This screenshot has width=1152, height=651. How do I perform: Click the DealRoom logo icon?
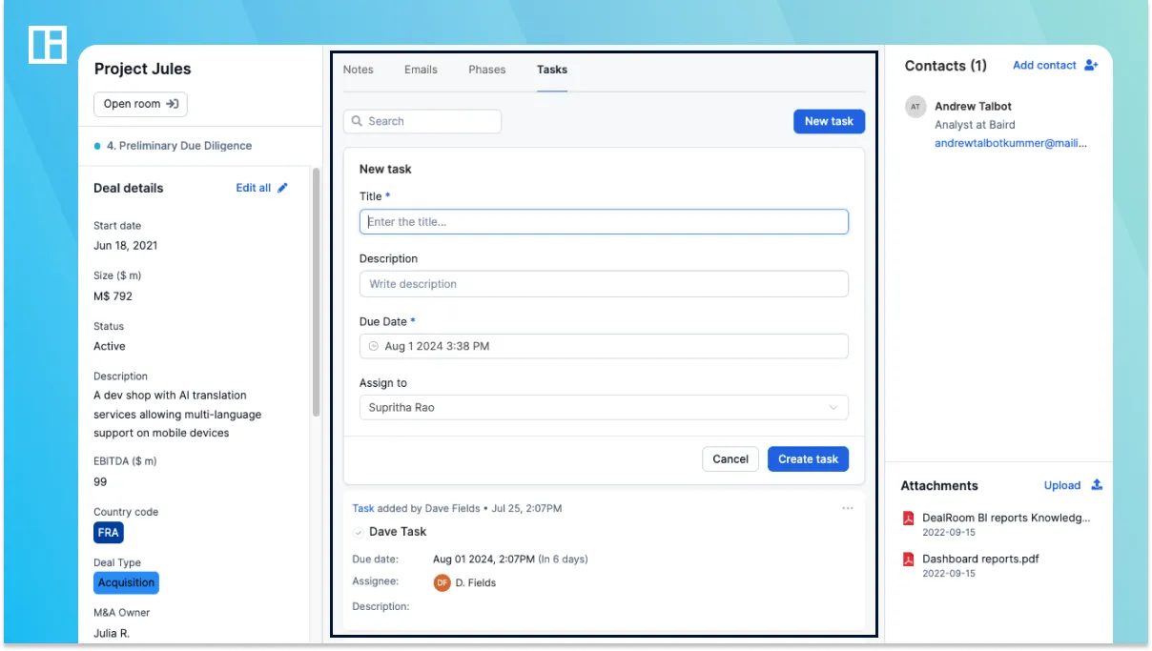[x=48, y=45]
